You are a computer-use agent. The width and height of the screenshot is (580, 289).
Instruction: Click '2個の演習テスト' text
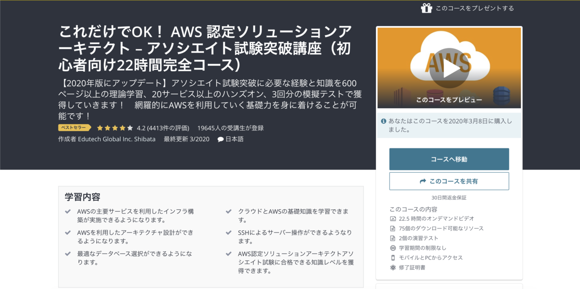click(x=419, y=238)
